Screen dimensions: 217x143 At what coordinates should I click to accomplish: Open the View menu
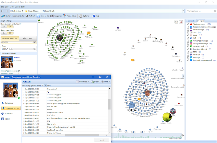(x=6, y=7)
